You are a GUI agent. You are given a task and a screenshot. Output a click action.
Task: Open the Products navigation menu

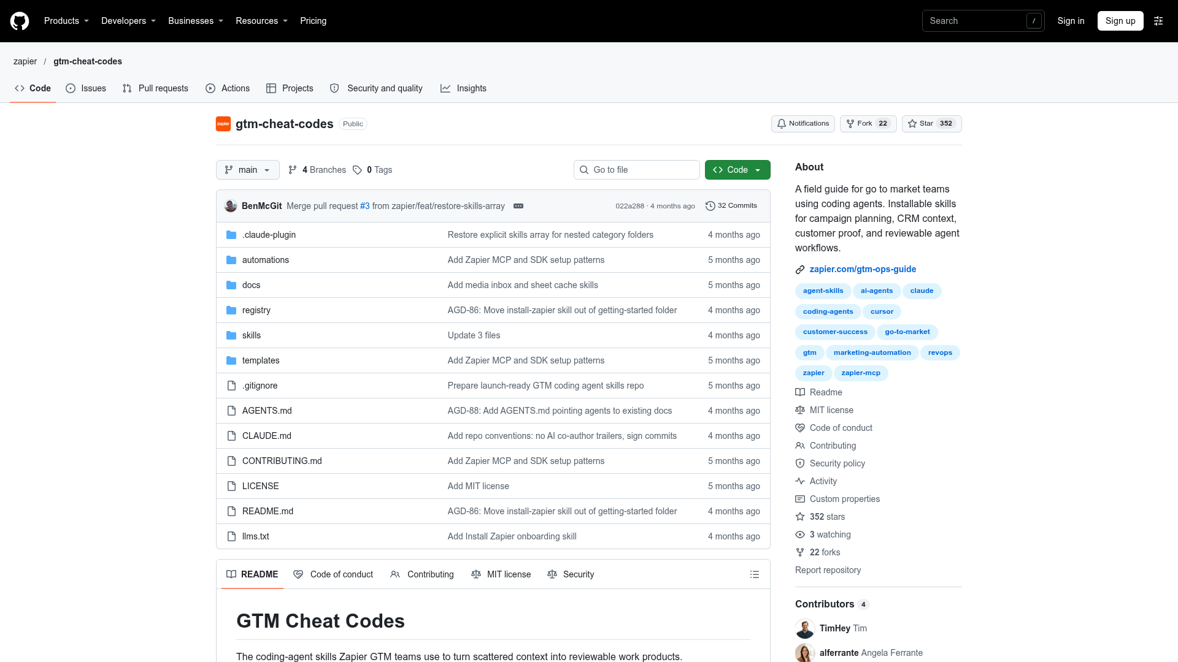66,21
